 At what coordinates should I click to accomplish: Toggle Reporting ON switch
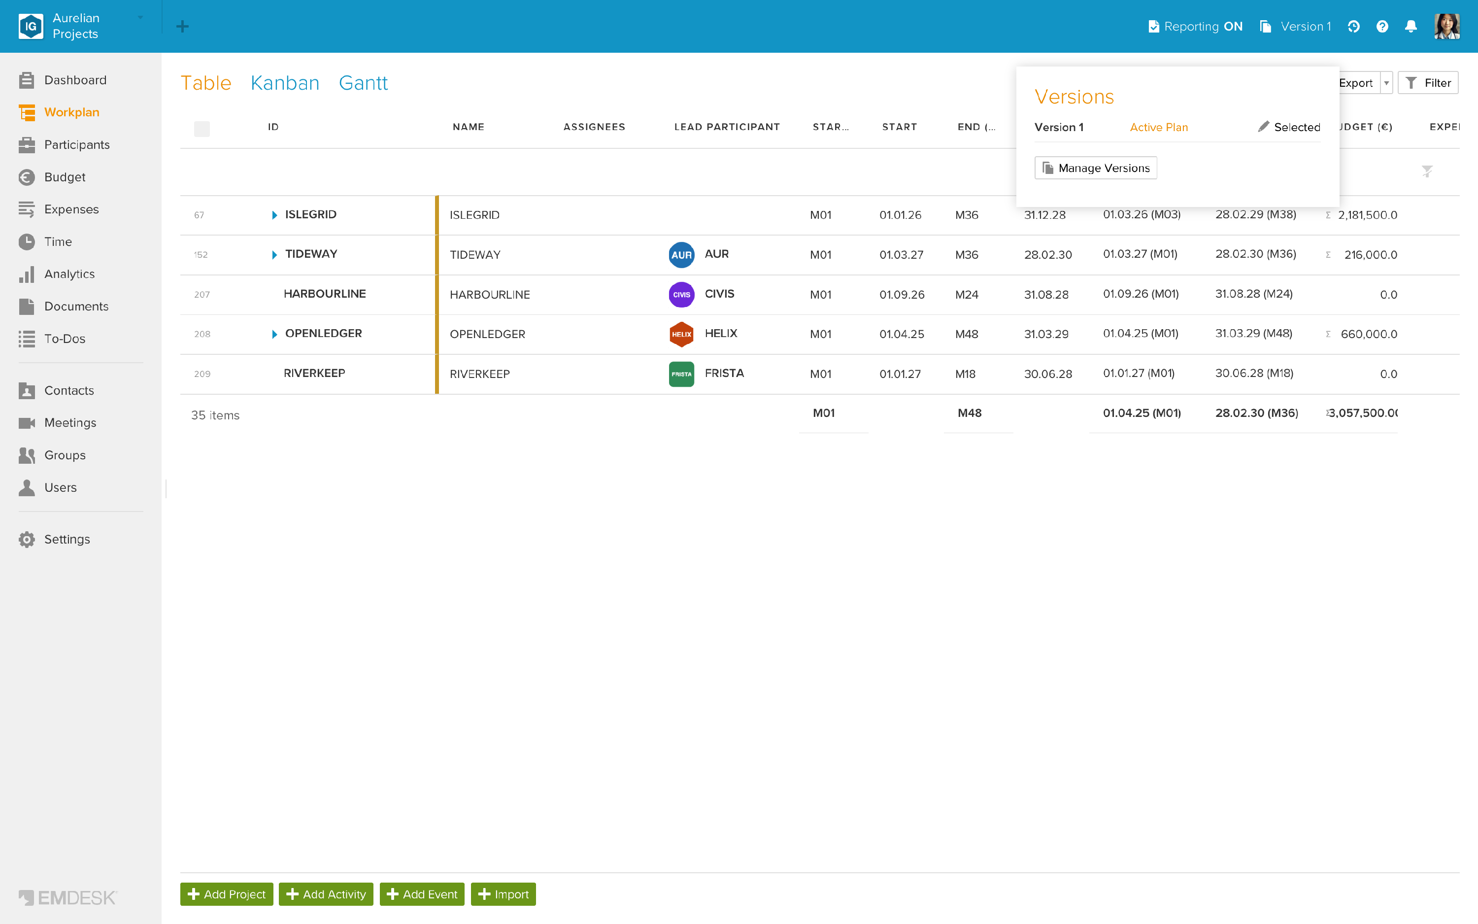1195,26
